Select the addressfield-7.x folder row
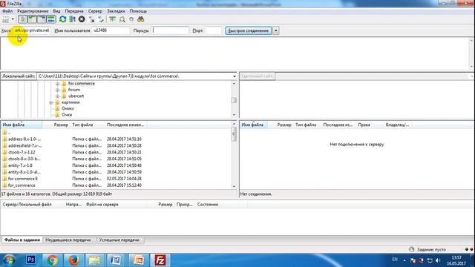 click(x=116, y=145)
